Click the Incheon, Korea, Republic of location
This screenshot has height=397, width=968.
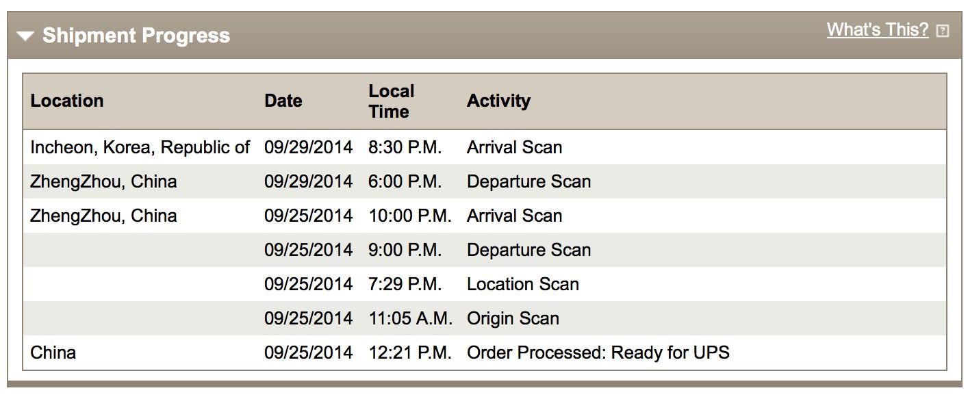tap(140, 147)
